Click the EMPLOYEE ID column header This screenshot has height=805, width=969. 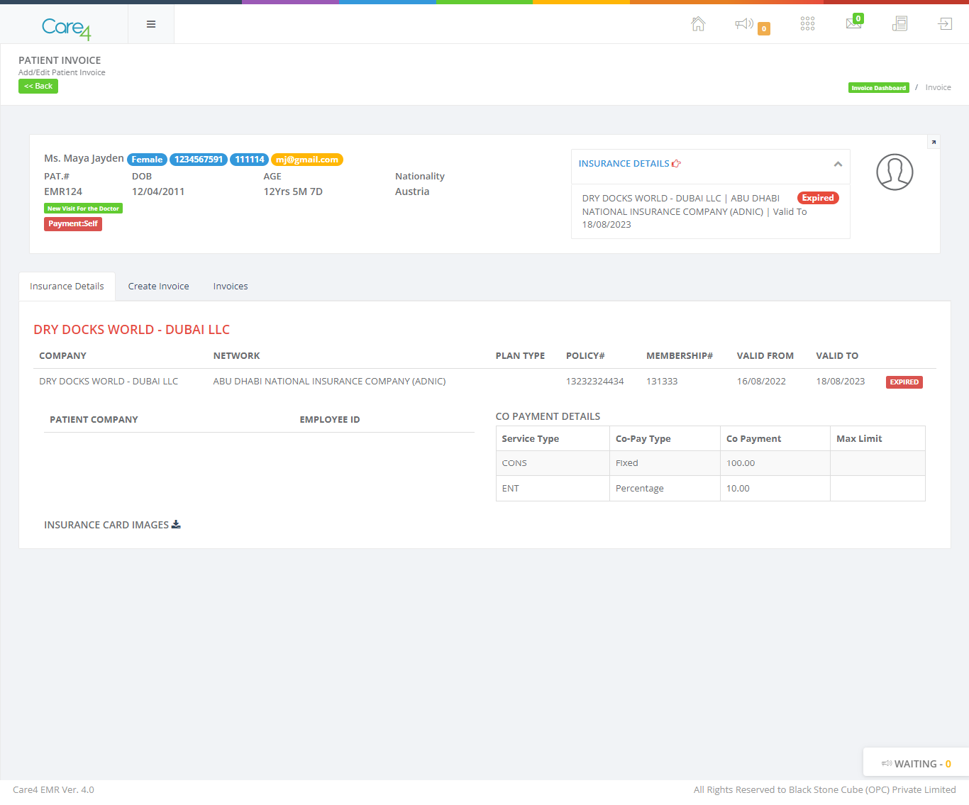click(x=330, y=420)
